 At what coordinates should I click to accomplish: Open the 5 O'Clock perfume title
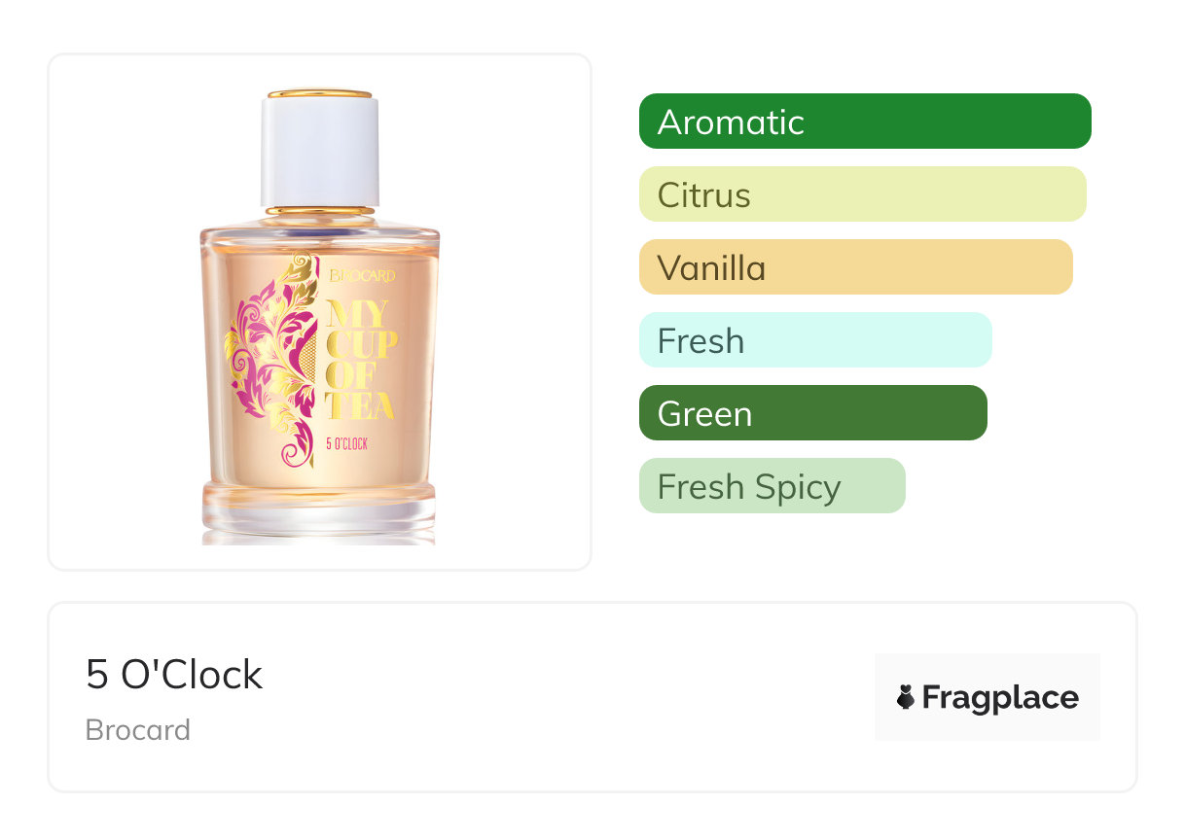coord(174,675)
